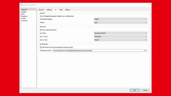
Task: Open the Theme dropdown set to Light
Action: 121,22
